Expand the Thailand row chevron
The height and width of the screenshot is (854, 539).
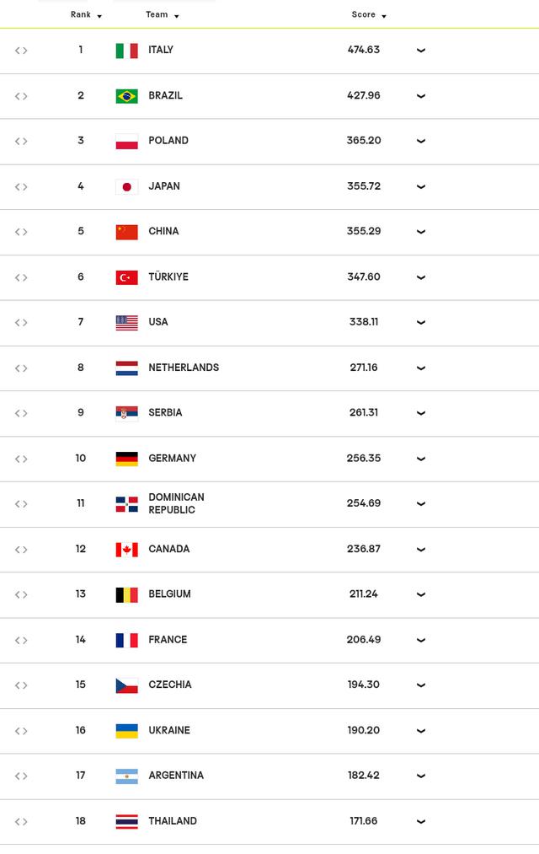421,822
